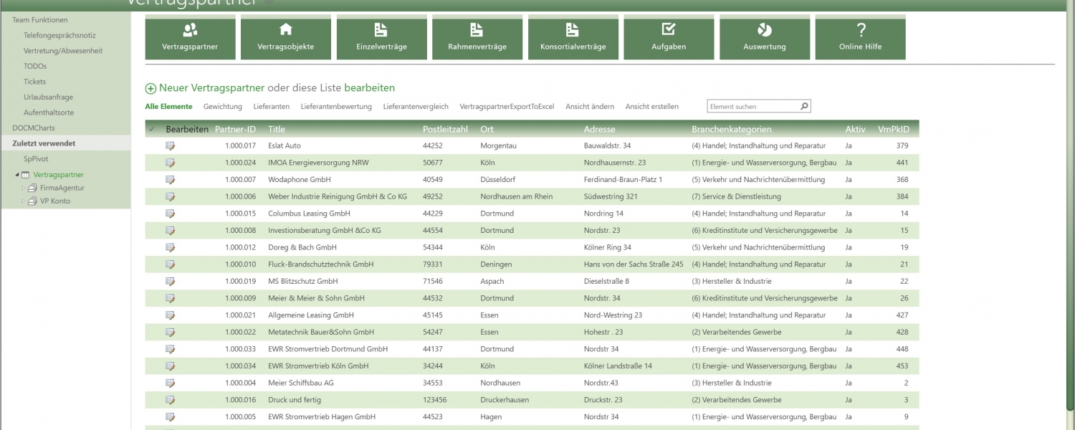Open Telefongesprächsnotiz in the sidebar
1075x430 pixels.
[x=59, y=35]
